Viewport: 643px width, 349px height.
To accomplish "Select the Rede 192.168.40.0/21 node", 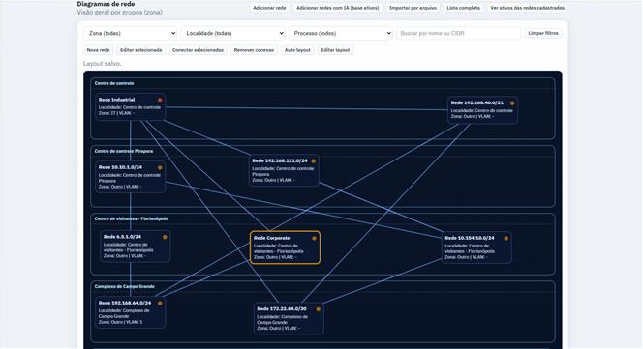I will [x=482, y=110].
